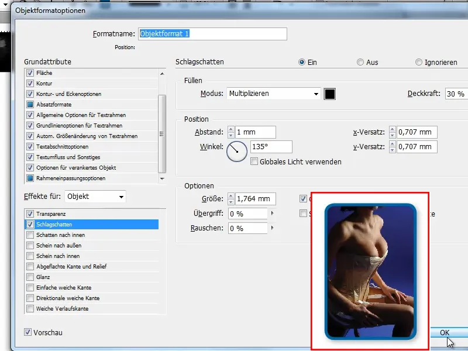
Task: Click the x-Versatz value field
Action: pos(417,132)
